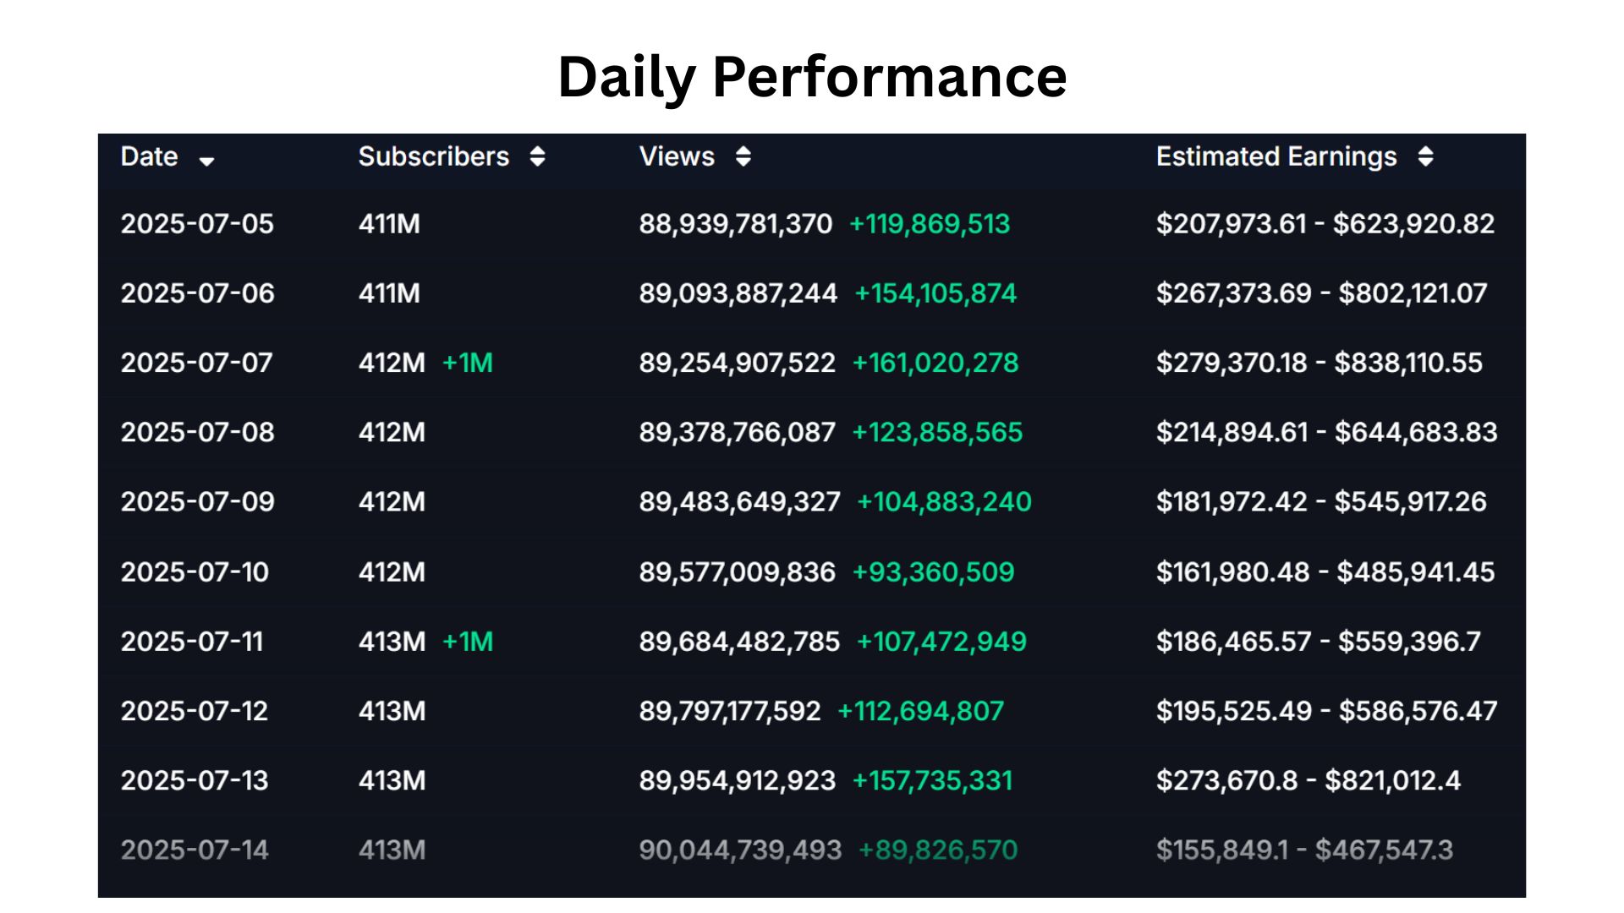This screenshot has width=1624, height=913.
Task: Click the date 2025-07-07 in the table
Action: tap(196, 363)
